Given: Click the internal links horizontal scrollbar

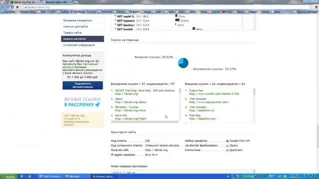Looking at the screenshot, I should point(145,122).
